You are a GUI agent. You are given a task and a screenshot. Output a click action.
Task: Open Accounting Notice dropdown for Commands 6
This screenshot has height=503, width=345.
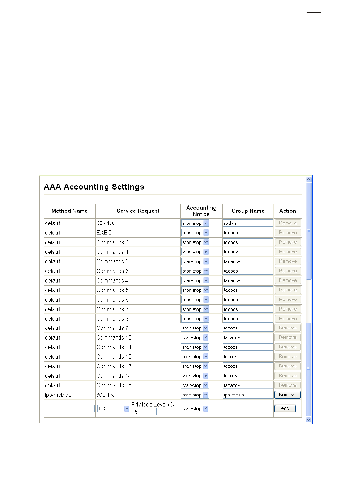tap(195, 300)
